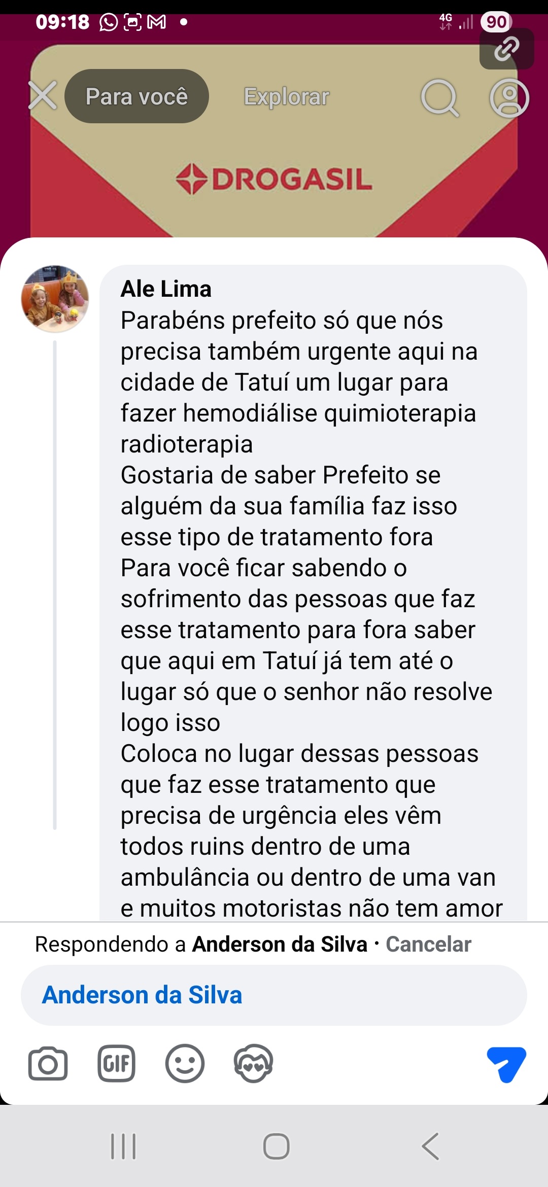Open the avatar sticker picker
Viewport: 548px width, 1187px height.
(253, 1064)
